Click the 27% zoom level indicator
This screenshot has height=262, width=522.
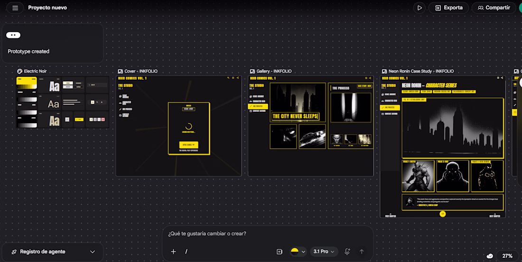(x=507, y=256)
